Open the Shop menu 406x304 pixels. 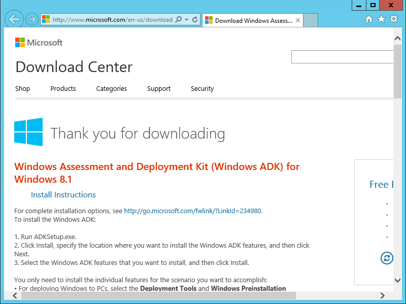[23, 88]
